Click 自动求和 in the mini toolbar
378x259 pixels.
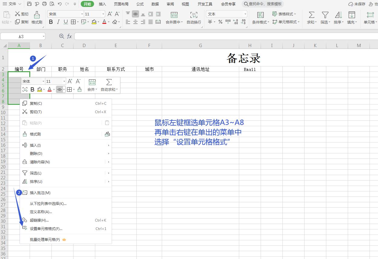[x=109, y=85]
